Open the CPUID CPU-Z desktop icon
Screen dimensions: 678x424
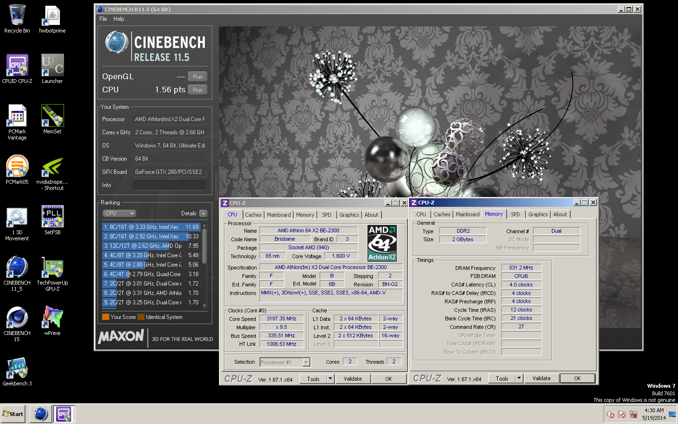[x=17, y=69]
